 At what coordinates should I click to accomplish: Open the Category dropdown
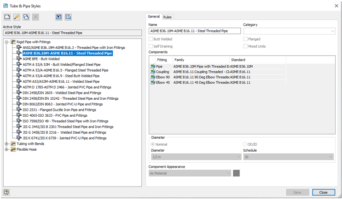pyautogui.click(x=289, y=31)
